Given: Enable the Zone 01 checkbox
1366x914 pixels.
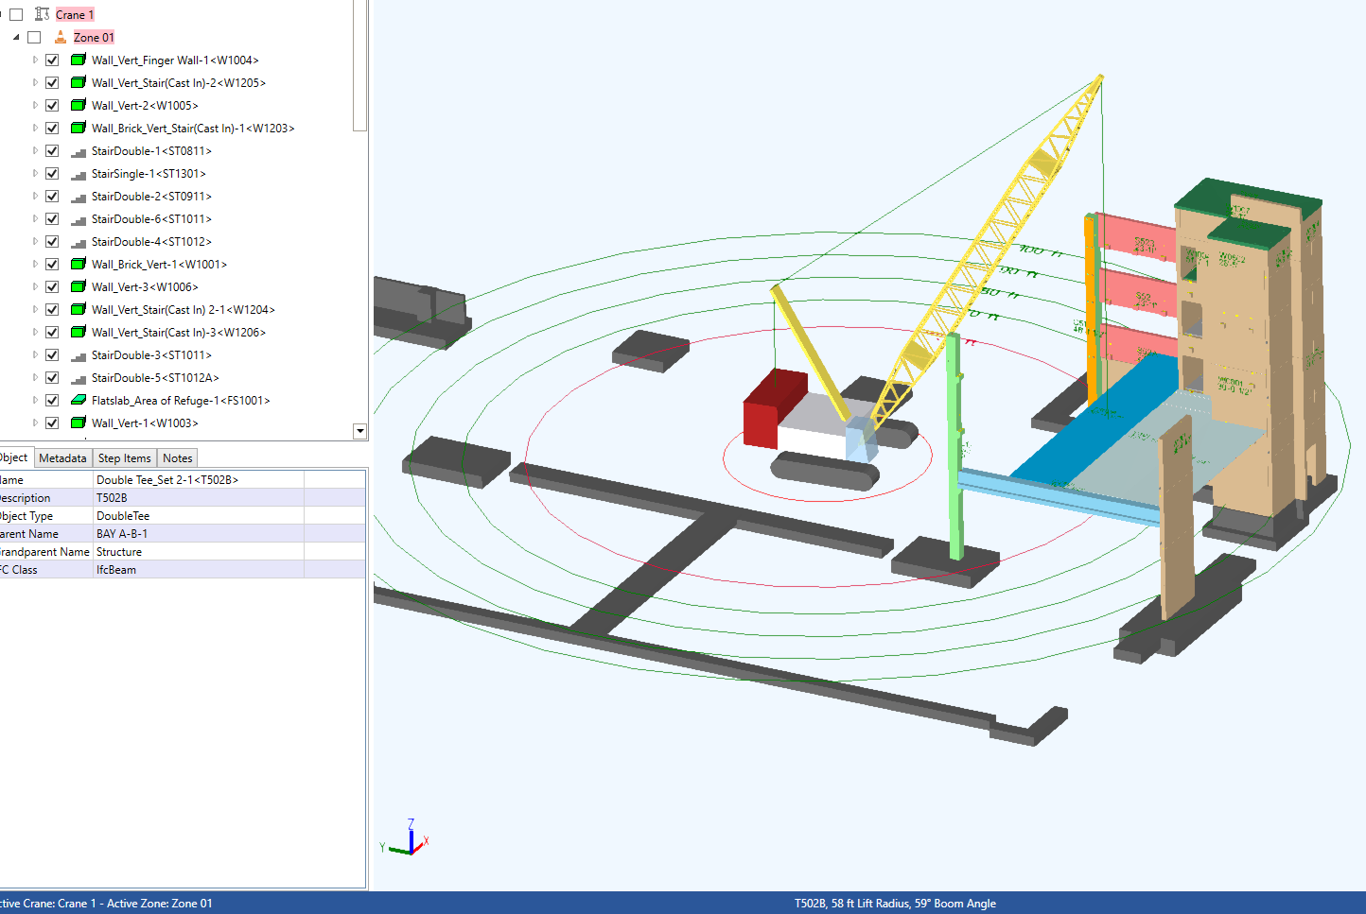Looking at the screenshot, I should 34,37.
